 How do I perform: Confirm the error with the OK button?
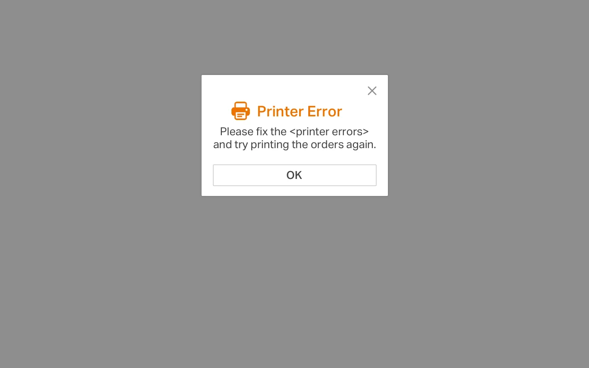[294, 175]
